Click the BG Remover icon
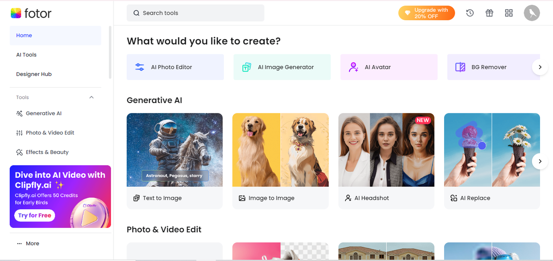553x261 pixels. 460,67
